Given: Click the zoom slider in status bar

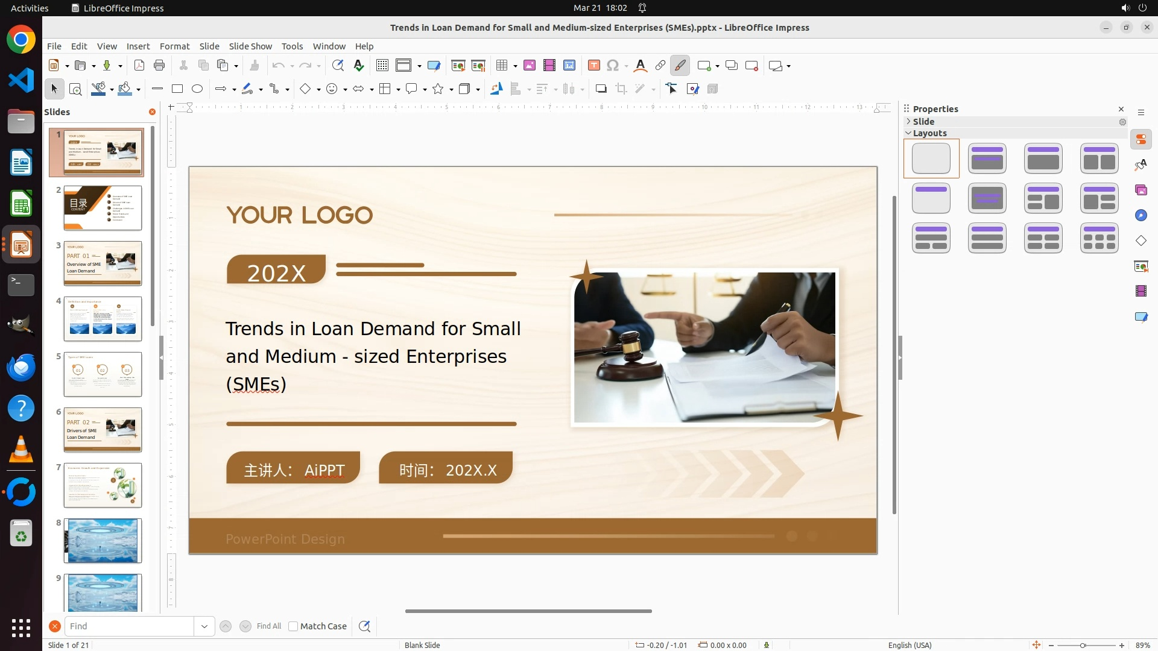Looking at the screenshot, I should pos(1083,646).
